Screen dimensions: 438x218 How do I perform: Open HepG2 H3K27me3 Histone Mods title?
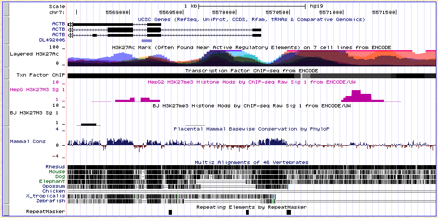(251, 83)
